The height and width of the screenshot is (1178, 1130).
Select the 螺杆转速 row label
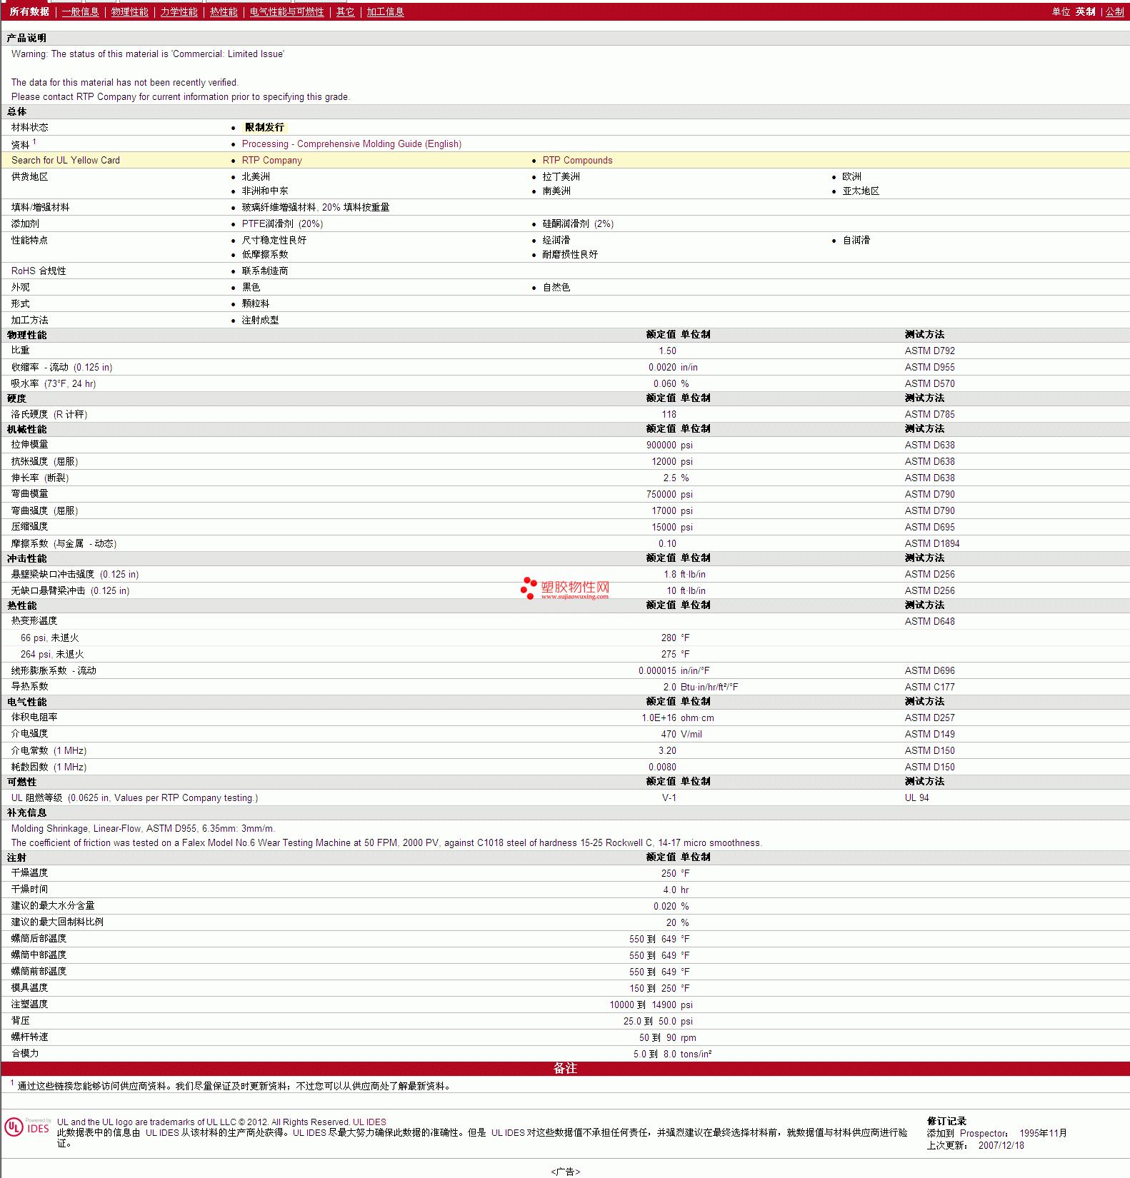click(x=29, y=1037)
